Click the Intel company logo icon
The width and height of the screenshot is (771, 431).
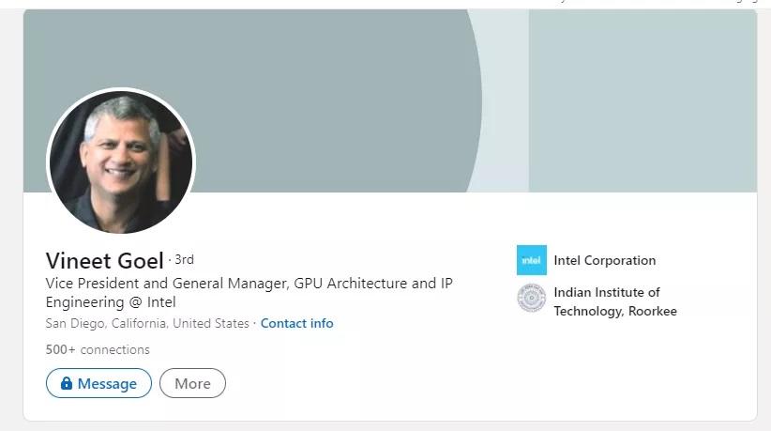[531, 260]
